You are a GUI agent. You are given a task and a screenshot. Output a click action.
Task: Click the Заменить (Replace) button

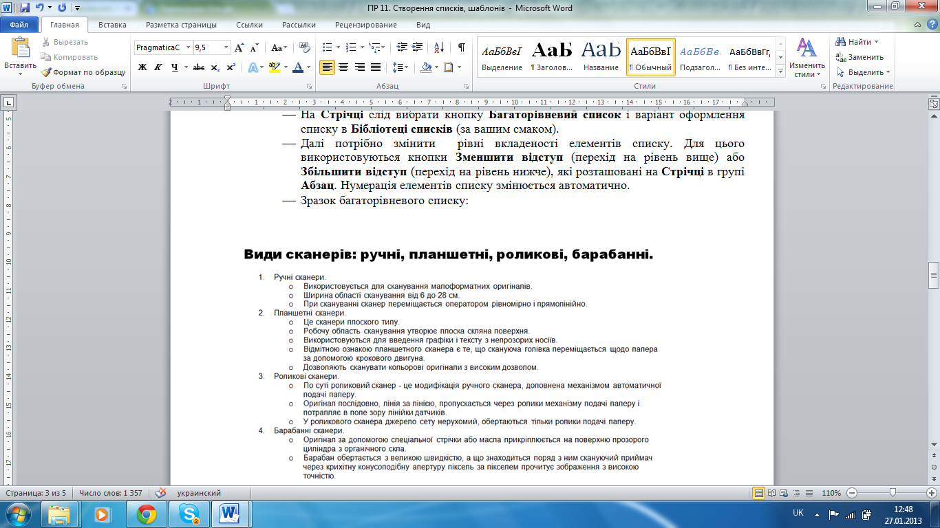point(859,57)
